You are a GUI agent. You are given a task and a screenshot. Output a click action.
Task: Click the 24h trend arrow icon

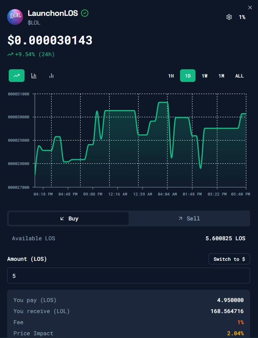[10, 55]
